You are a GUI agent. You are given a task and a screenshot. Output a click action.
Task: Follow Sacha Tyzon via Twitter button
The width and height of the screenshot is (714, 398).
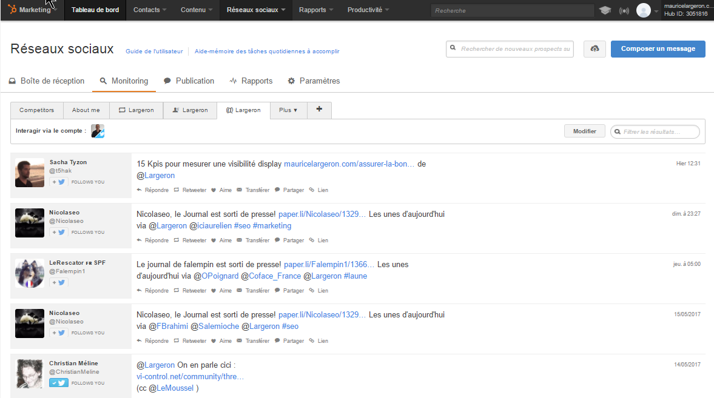59,182
